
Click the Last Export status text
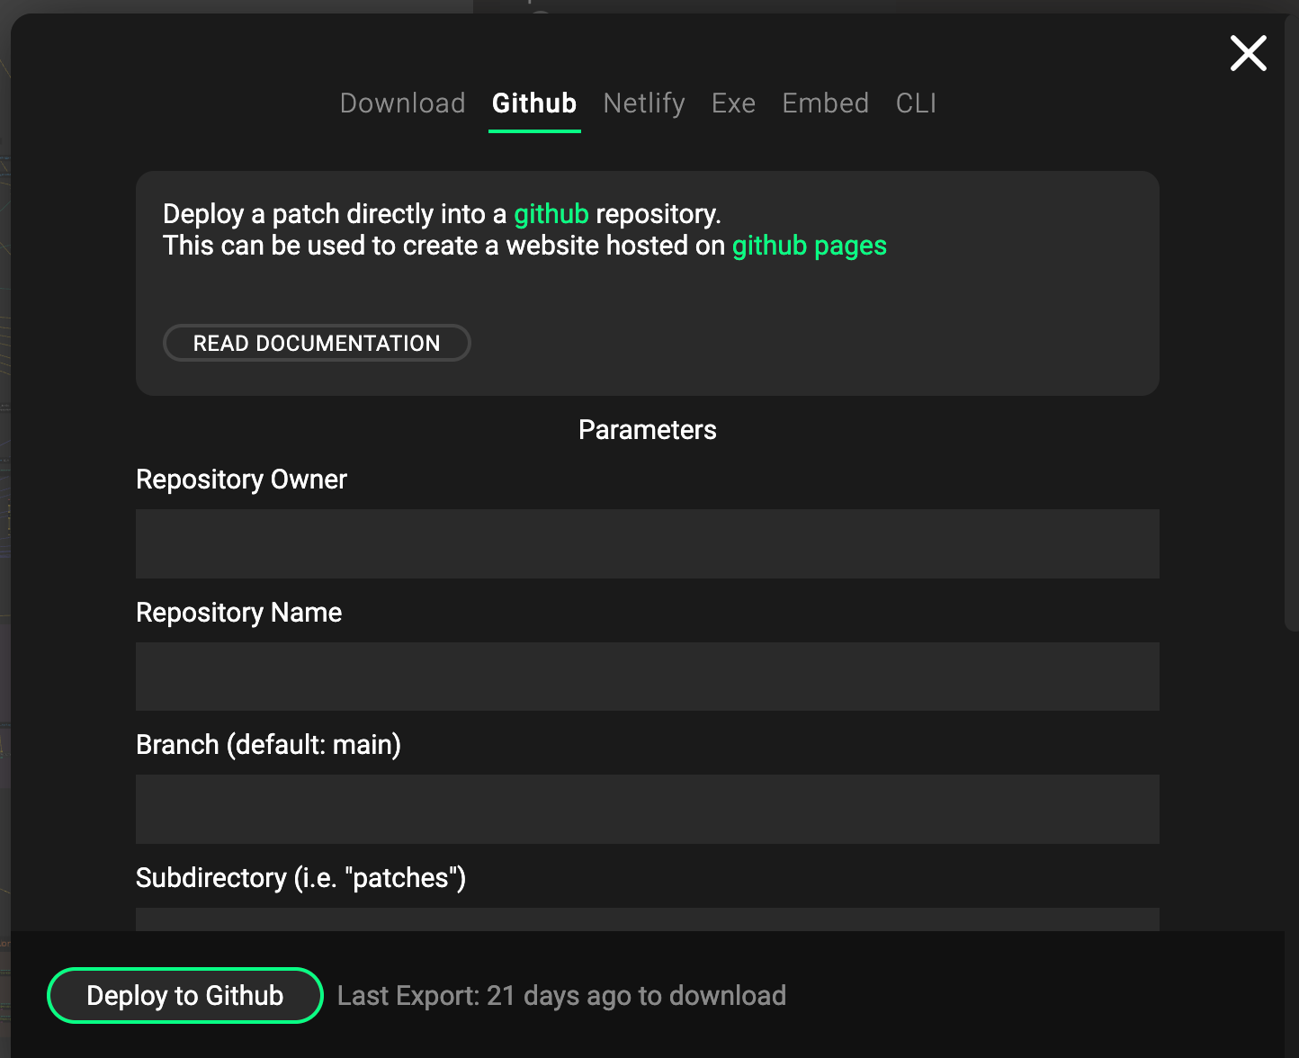point(561,995)
